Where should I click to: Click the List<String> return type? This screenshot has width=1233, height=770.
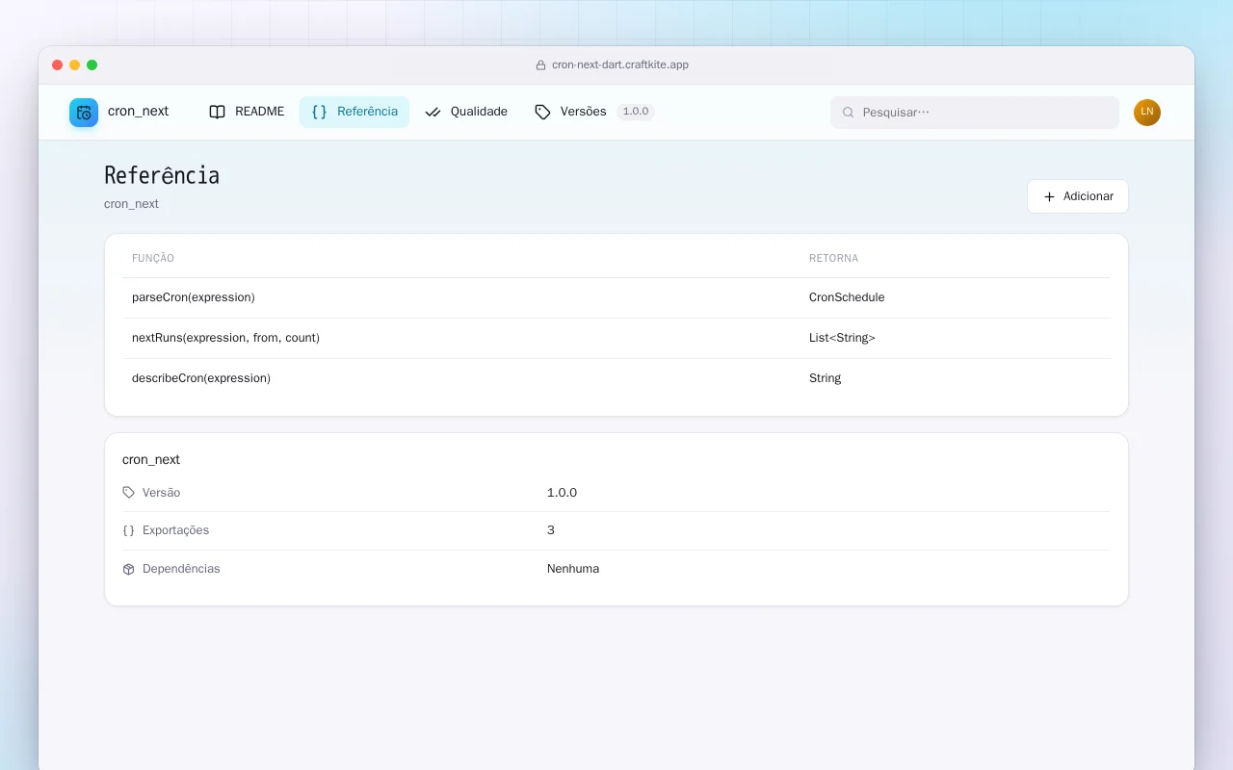coord(842,338)
